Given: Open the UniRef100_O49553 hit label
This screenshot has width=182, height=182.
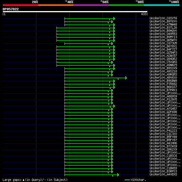Looking at the screenshot, I should click(163, 34).
